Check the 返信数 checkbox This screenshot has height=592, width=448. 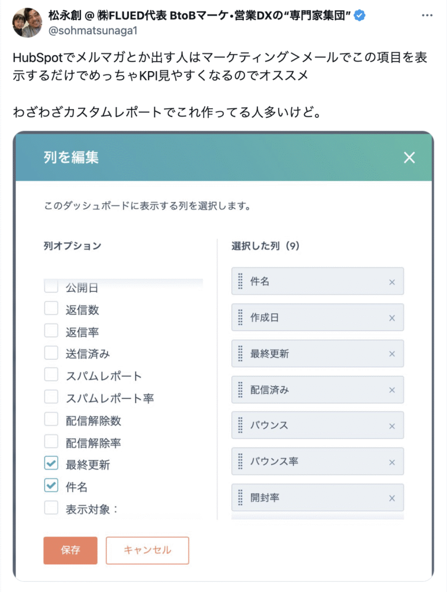(x=51, y=309)
